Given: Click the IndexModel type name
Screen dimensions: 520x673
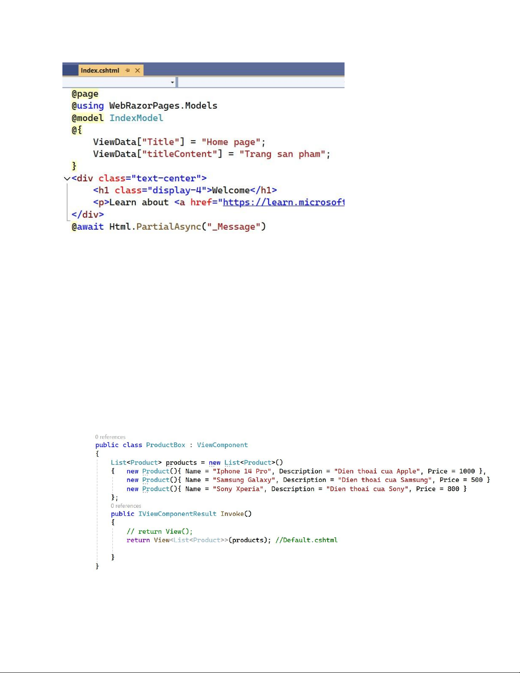Looking at the screenshot, I should point(136,118).
